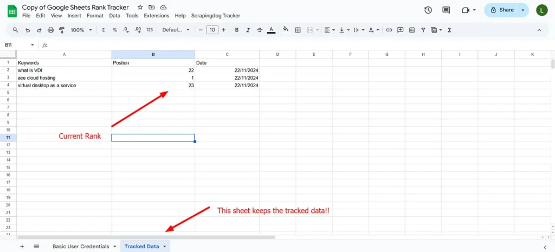This screenshot has height=252, width=555.
Task: Add a new sheet
Action: coord(22,247)
